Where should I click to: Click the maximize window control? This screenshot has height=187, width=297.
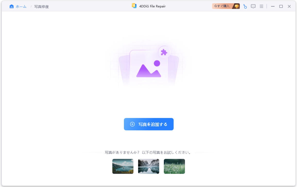point(281,6)
